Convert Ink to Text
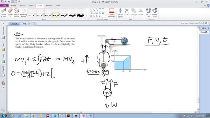210x118 pixels. (x=148, y=13)
